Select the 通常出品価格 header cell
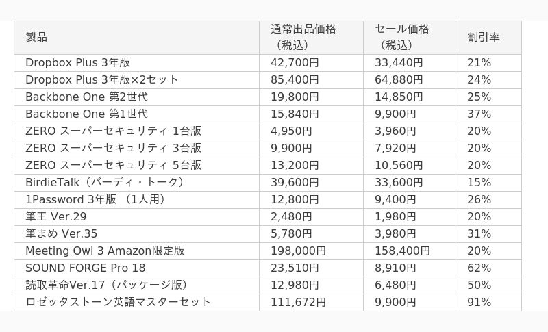Image resolution: width=548 pixels, height=332 pixels. [x=311, y=38]
